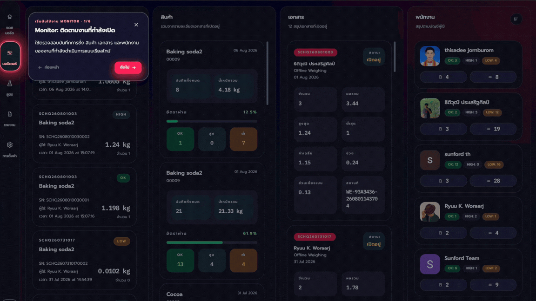Click the SCHQ260801003 red document tag

(x=315, y=52)
